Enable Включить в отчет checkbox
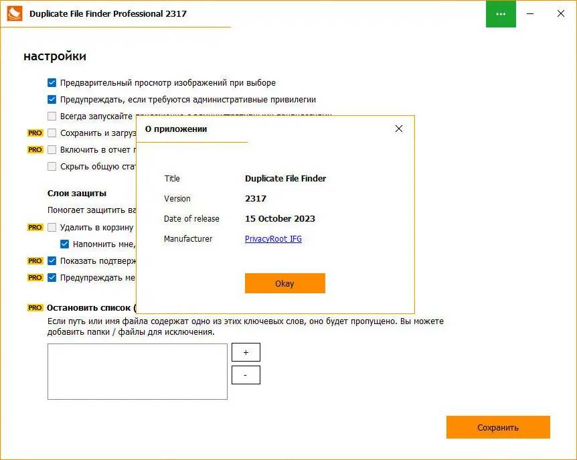The width and height of the screenshot is (577, 460). 52,150
